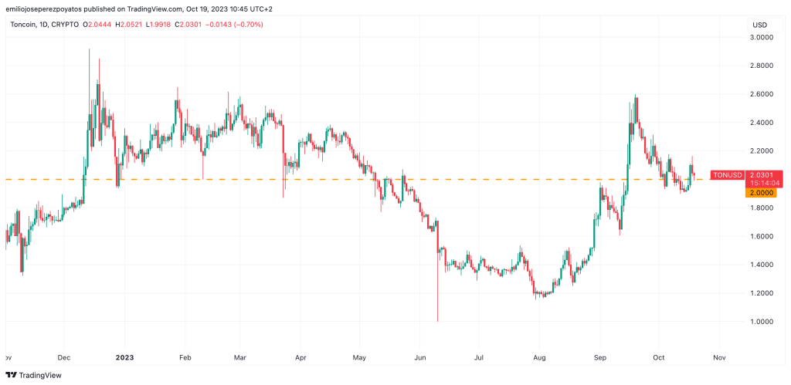
Task: Click the Sep label on time axis
Action: tap(599, 357)
